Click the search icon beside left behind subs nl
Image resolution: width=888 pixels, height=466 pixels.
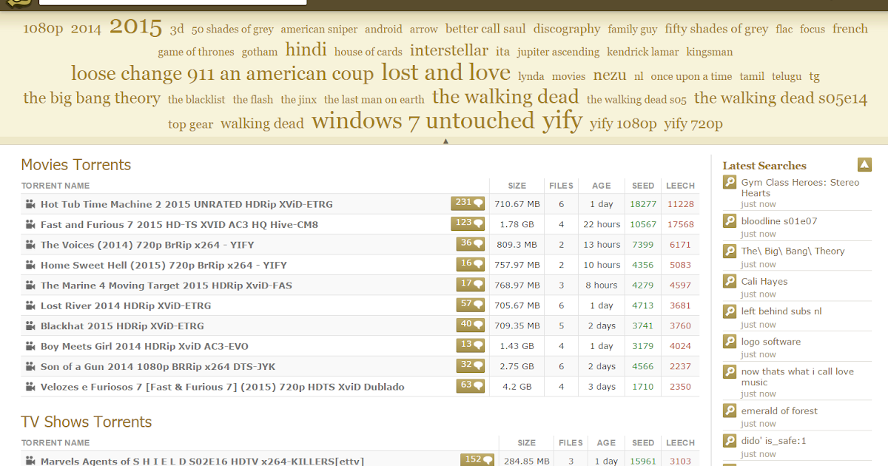[x=730, y=312]
